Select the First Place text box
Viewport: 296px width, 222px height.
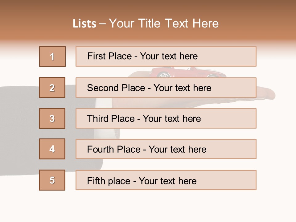click(x=166, y=56)
